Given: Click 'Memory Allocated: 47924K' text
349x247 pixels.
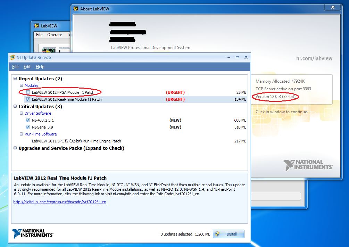Looking at the screenshot, I should (x=280, y=81).
